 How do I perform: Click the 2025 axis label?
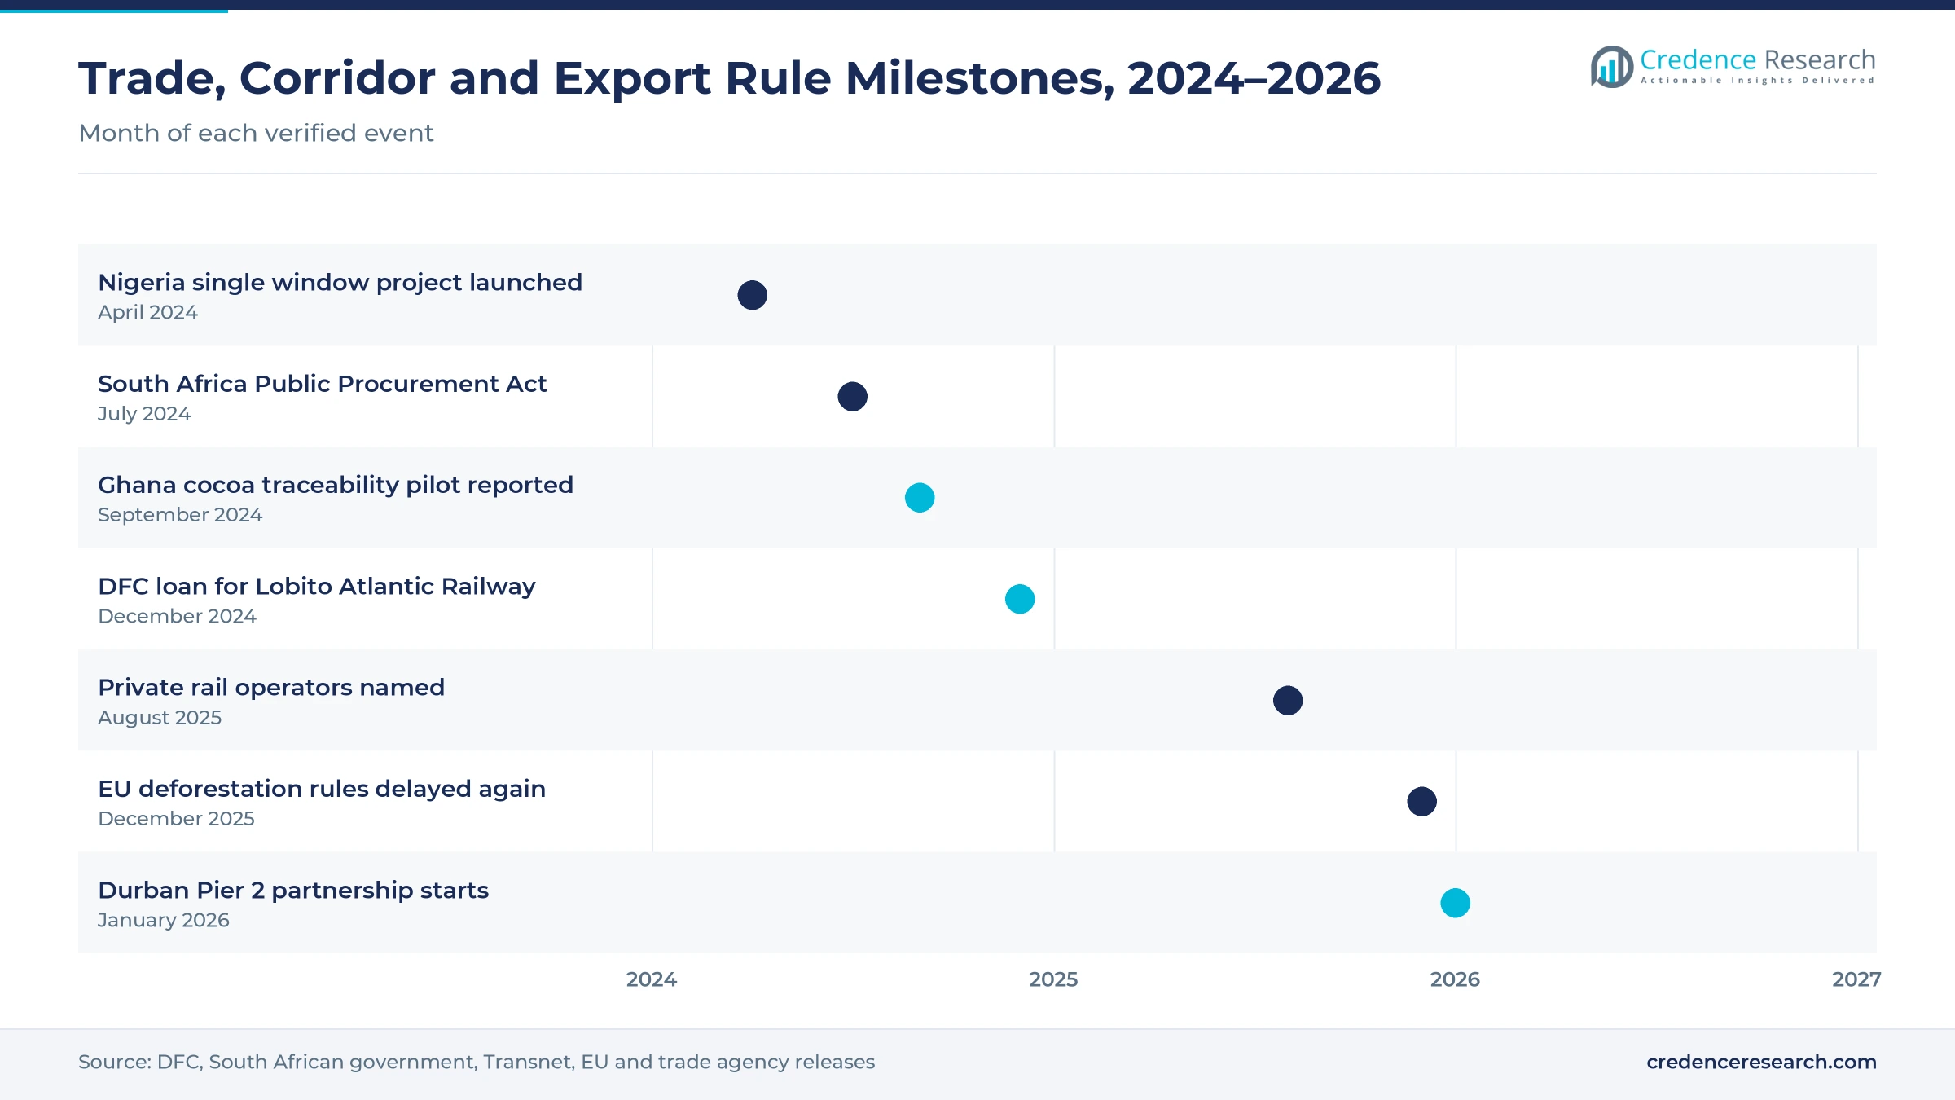coord(1053,979)
